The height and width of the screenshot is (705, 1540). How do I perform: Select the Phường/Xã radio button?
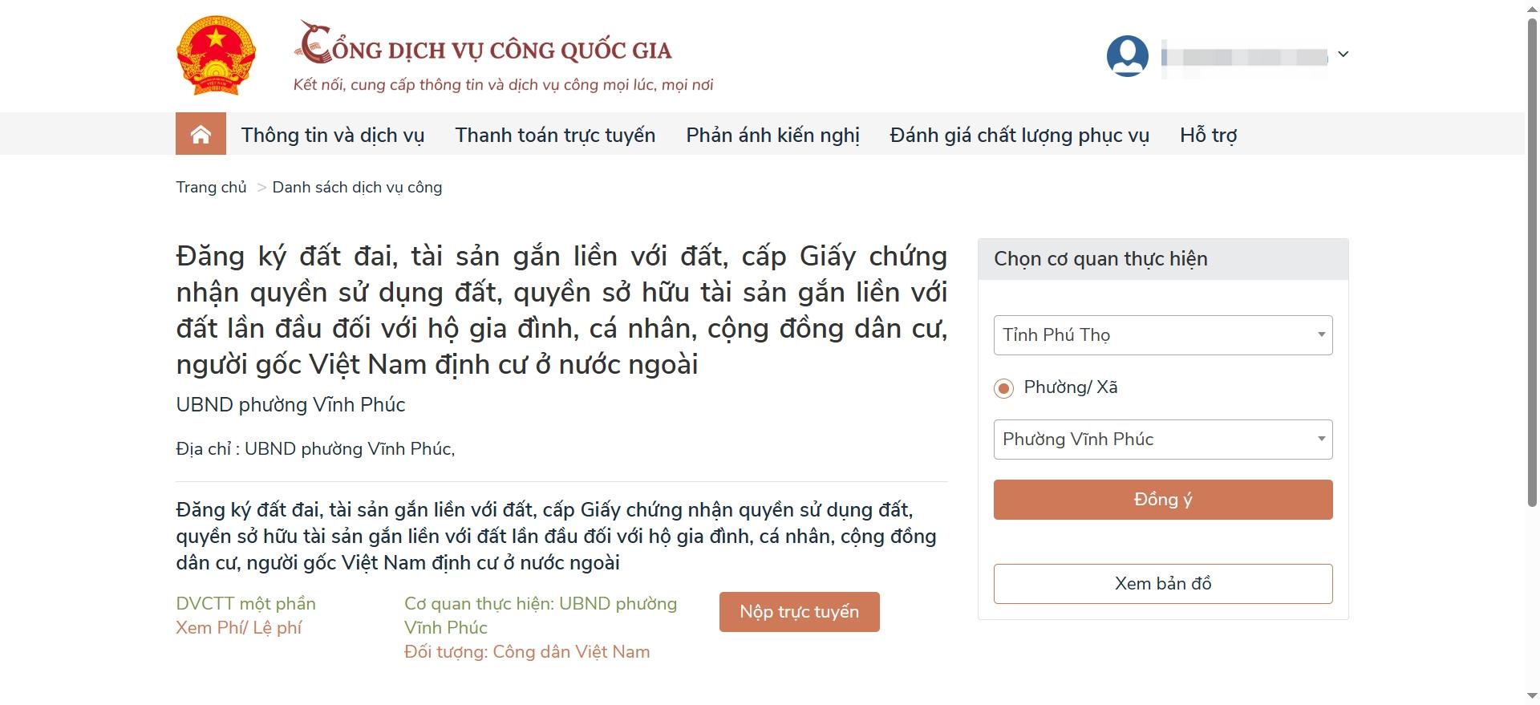(1003, 388)
